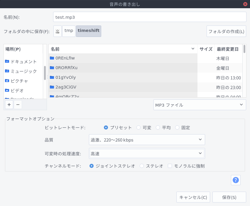The height and width of the screenshot is (206, 250).
Task: Click the + icon to add a bookmark
Action: [9, 105]
